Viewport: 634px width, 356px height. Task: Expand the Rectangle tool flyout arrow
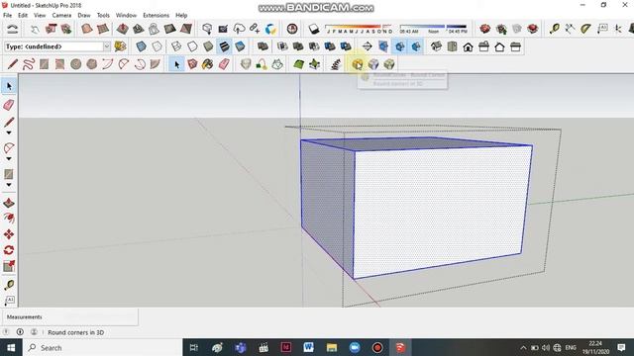pyautogui.click(x=9, y=185)
